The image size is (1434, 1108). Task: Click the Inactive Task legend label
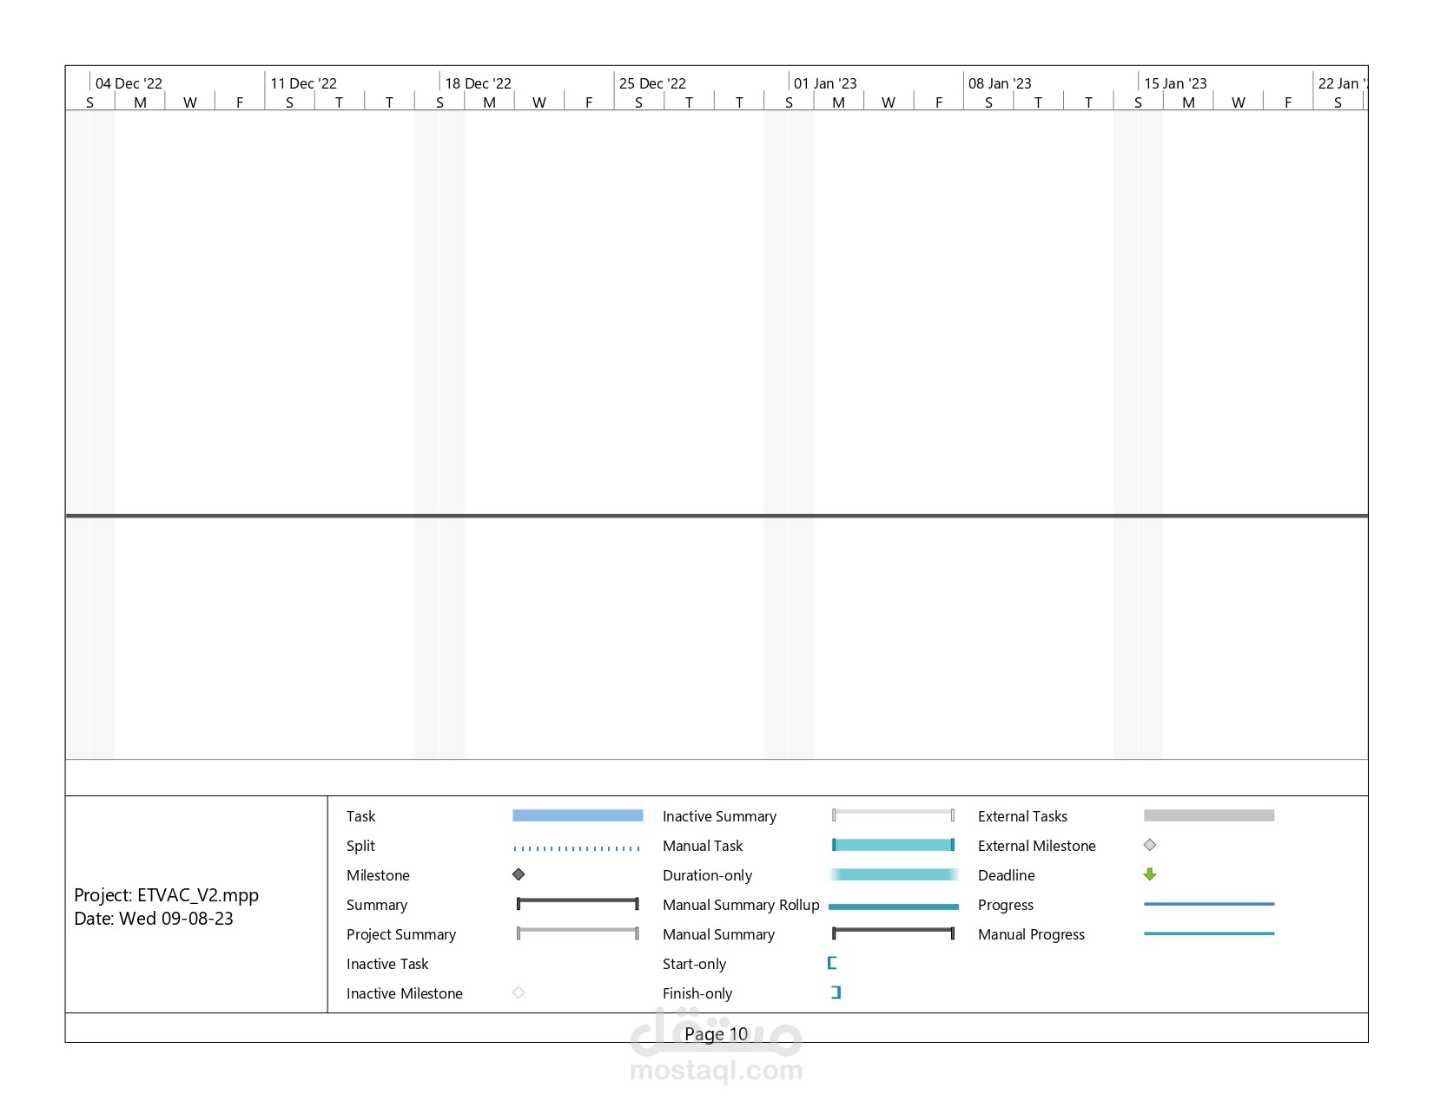[387, 964]
